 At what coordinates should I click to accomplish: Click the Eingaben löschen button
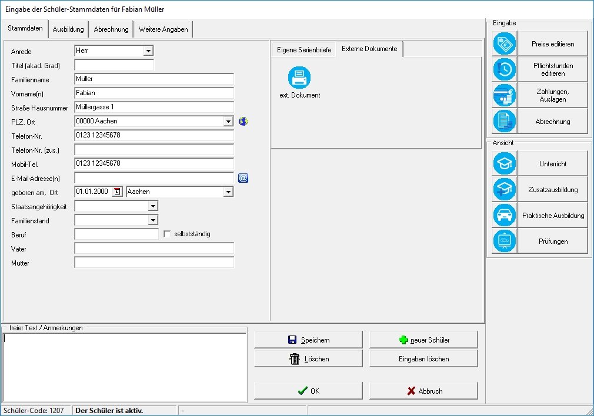(423, 358)
